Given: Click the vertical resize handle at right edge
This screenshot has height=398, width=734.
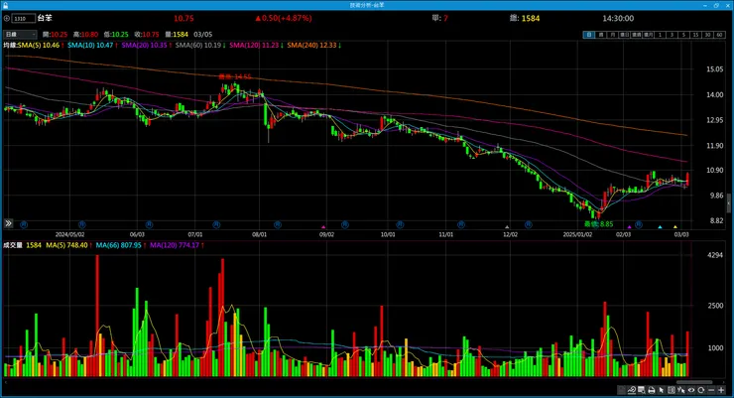Looking at the screenshot, I should (x=728, y=204).
